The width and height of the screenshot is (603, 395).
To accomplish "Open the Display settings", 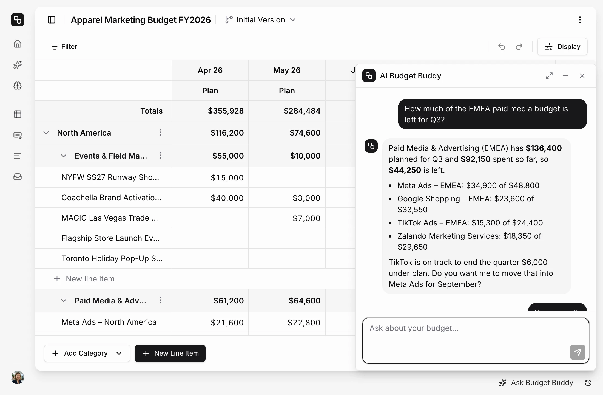I will (562, 47).
